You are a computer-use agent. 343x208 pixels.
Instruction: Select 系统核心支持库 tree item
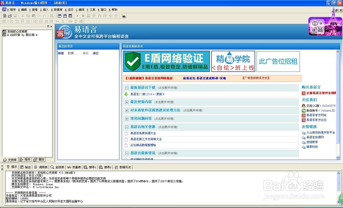[x=17, y=32]
